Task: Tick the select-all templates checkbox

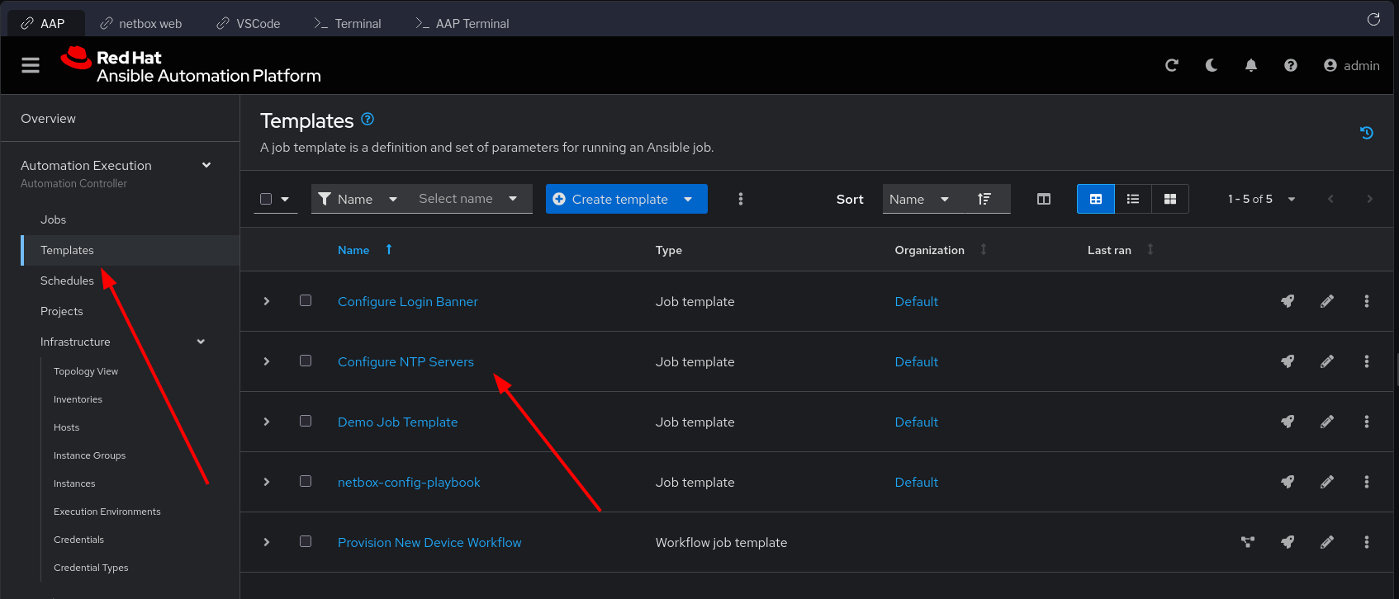Action: click(x=266, y=199)
